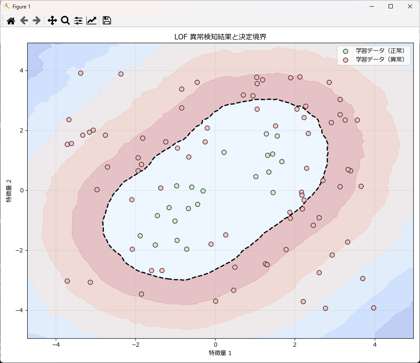Minimize the Figure 1 window

pyautogui.click(x=371, y=6)
